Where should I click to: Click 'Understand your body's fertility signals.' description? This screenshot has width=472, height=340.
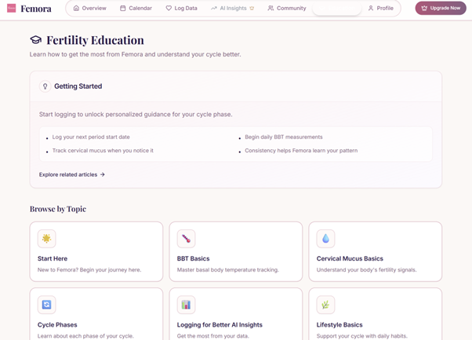click(366, 270)
